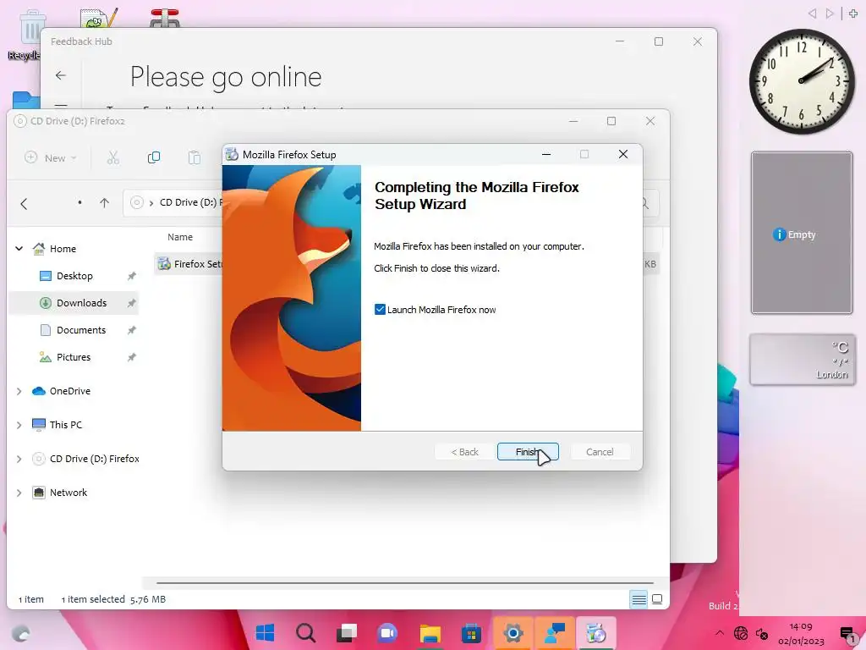Open Chat app on the taskbar
Image resolution: width=866 pixels, height=650 pixels.
point(387,633)
